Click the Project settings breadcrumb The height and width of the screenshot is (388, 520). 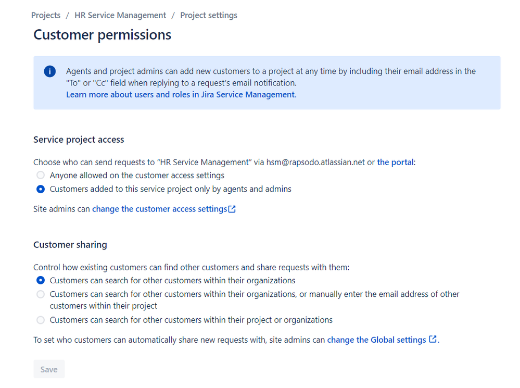[208, 15]
